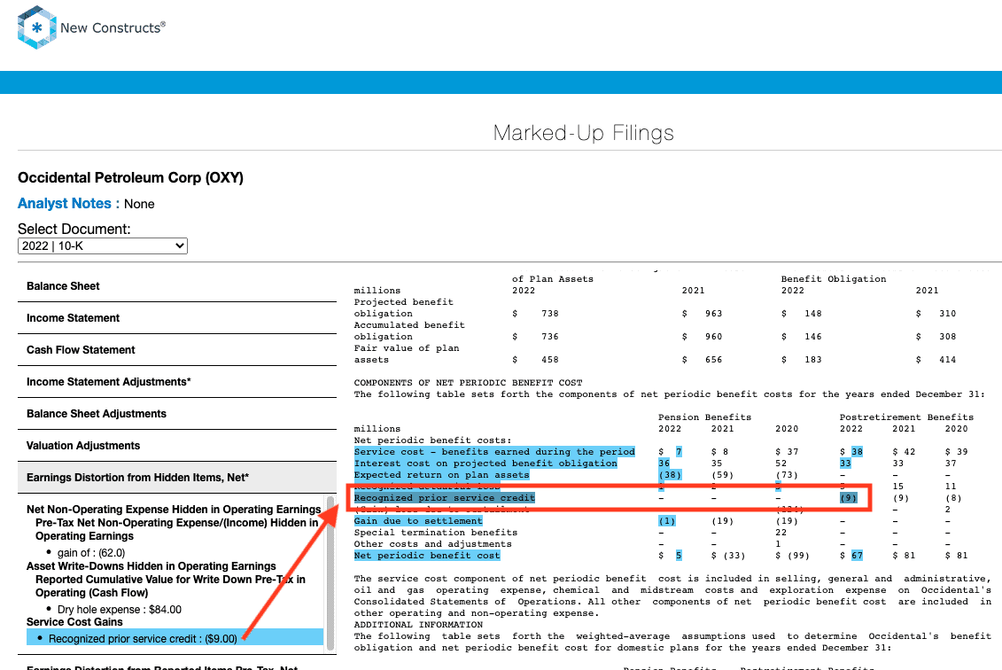Click the Marked-Up Filings page heading

tap(584, 133)
